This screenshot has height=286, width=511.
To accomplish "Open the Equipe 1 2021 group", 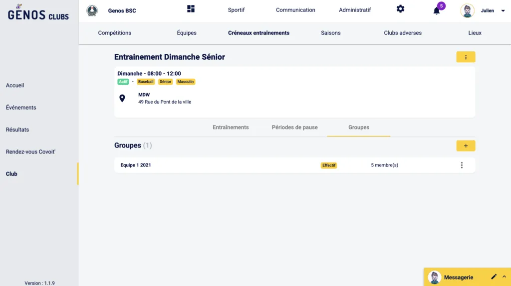I will pyautogui.click(x=136, y=165).
